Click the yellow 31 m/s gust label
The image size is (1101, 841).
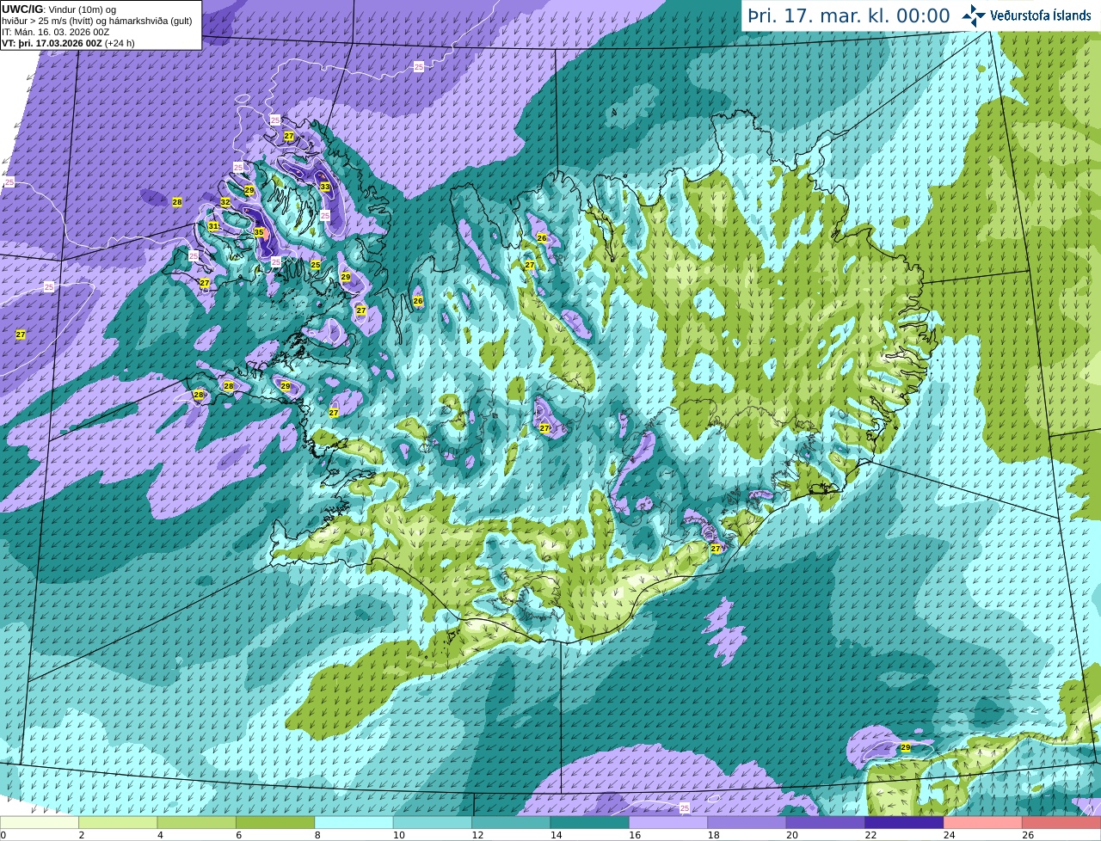213,226
